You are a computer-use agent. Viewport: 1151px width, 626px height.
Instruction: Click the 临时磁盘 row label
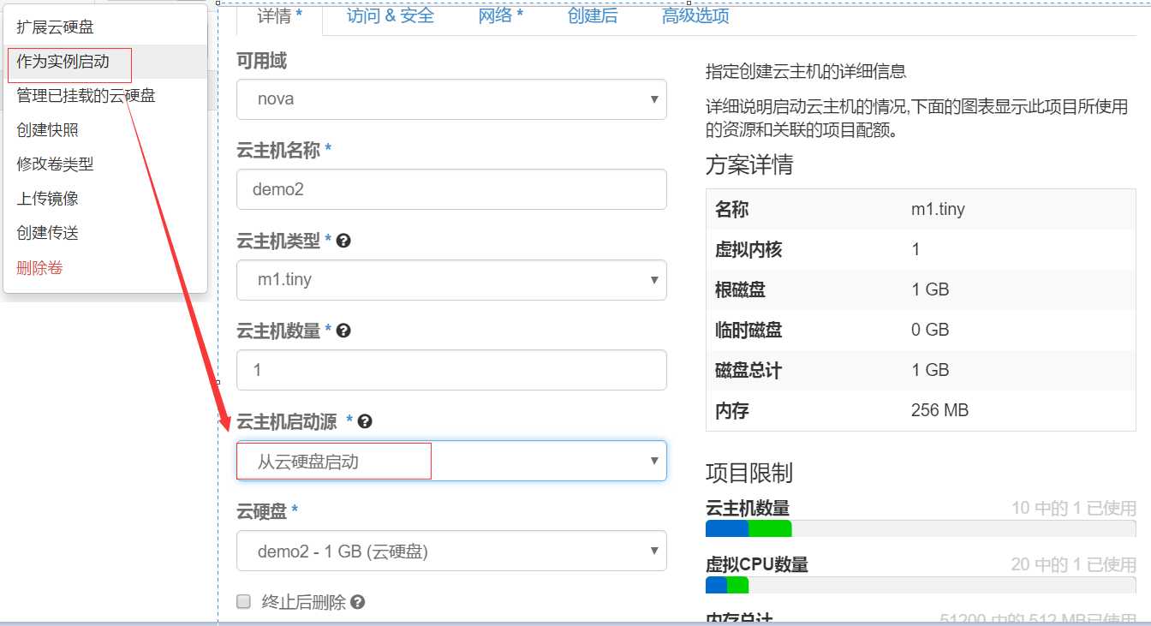(x=748, y=331)
